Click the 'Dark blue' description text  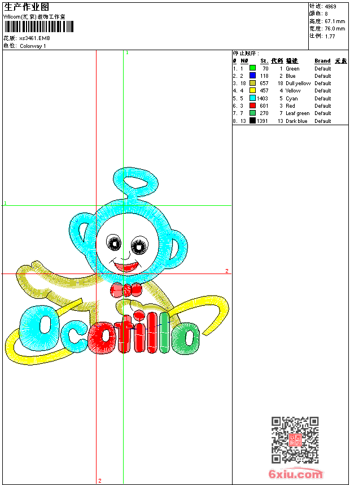click(x=296, y=121)
